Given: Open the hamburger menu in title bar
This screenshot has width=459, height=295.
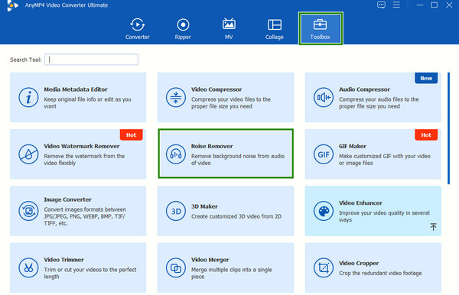Looking at the screenshot, I should tap(396, 5).
